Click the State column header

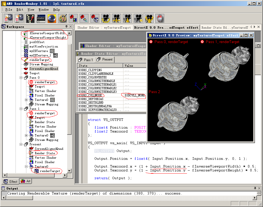coord(100,66)
